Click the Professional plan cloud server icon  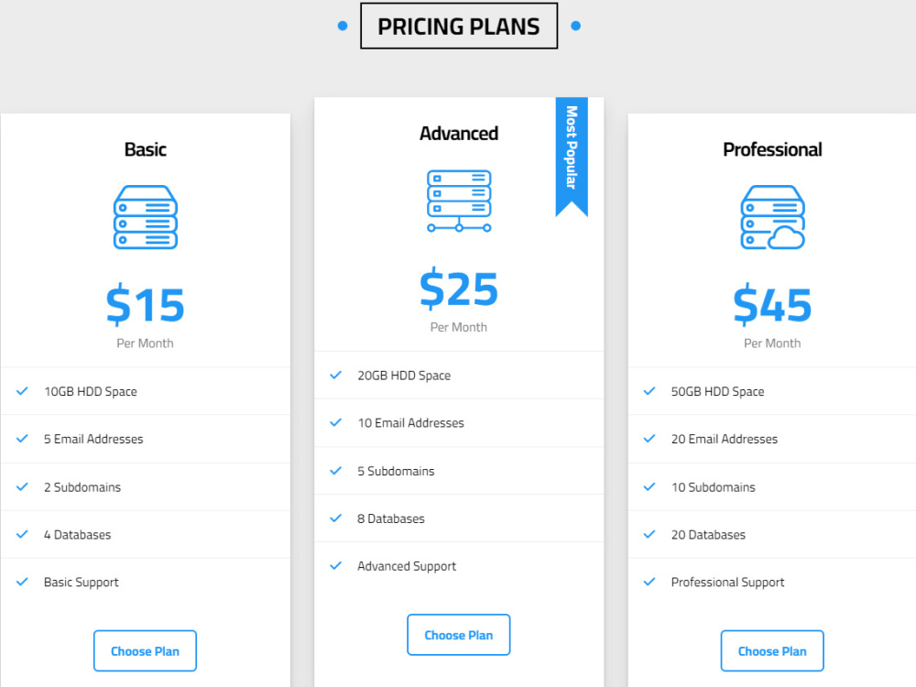[x=772, y=217]
